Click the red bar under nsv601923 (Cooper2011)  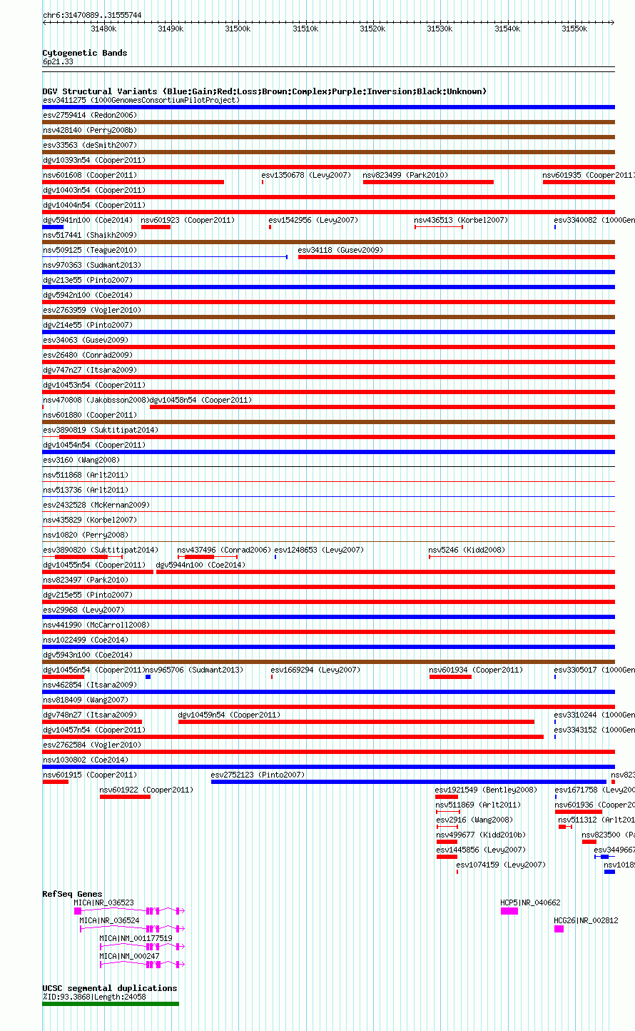click(x=156, y=227)
